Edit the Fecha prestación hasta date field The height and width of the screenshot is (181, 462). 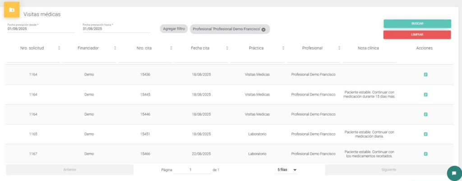(x=116, y=29)
